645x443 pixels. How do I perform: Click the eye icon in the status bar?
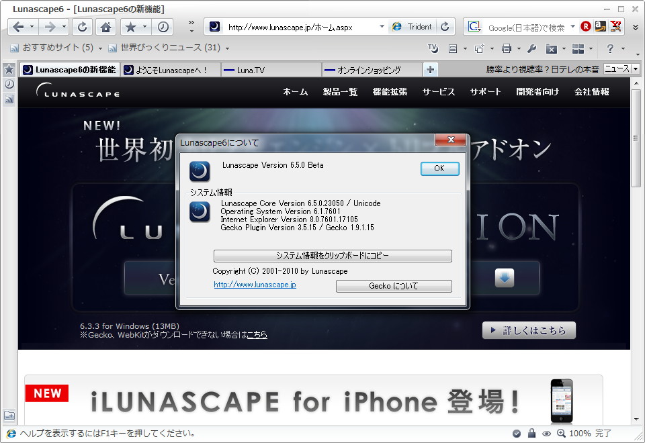(x=546, y=433)
